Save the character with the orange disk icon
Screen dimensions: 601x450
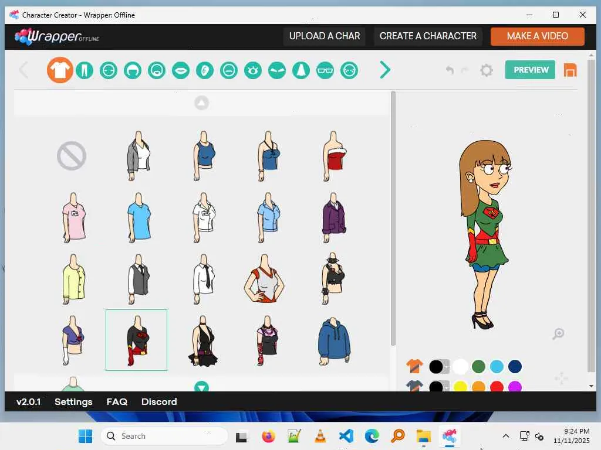570,70
